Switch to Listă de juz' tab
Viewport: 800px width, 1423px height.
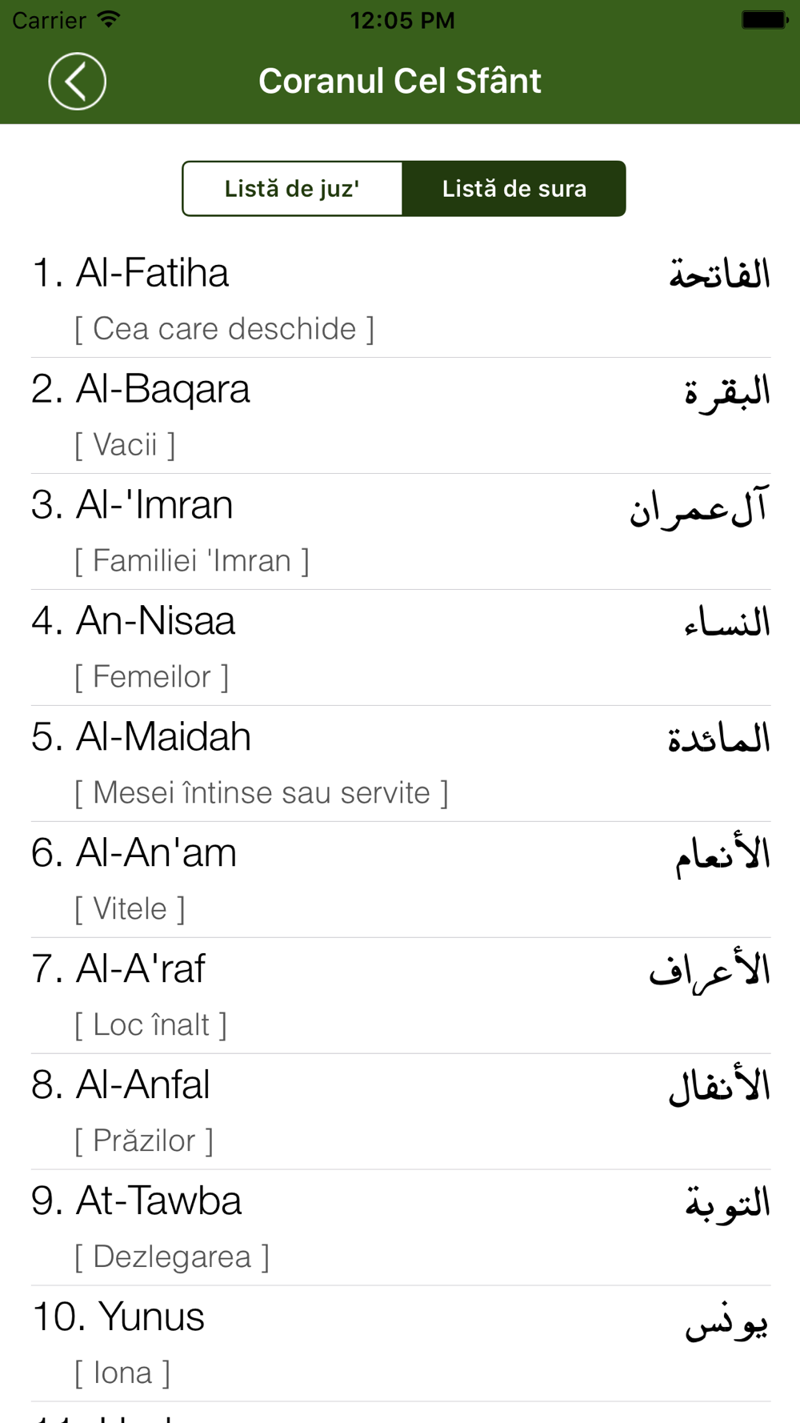pyautogui.click(x=292, y=189)
